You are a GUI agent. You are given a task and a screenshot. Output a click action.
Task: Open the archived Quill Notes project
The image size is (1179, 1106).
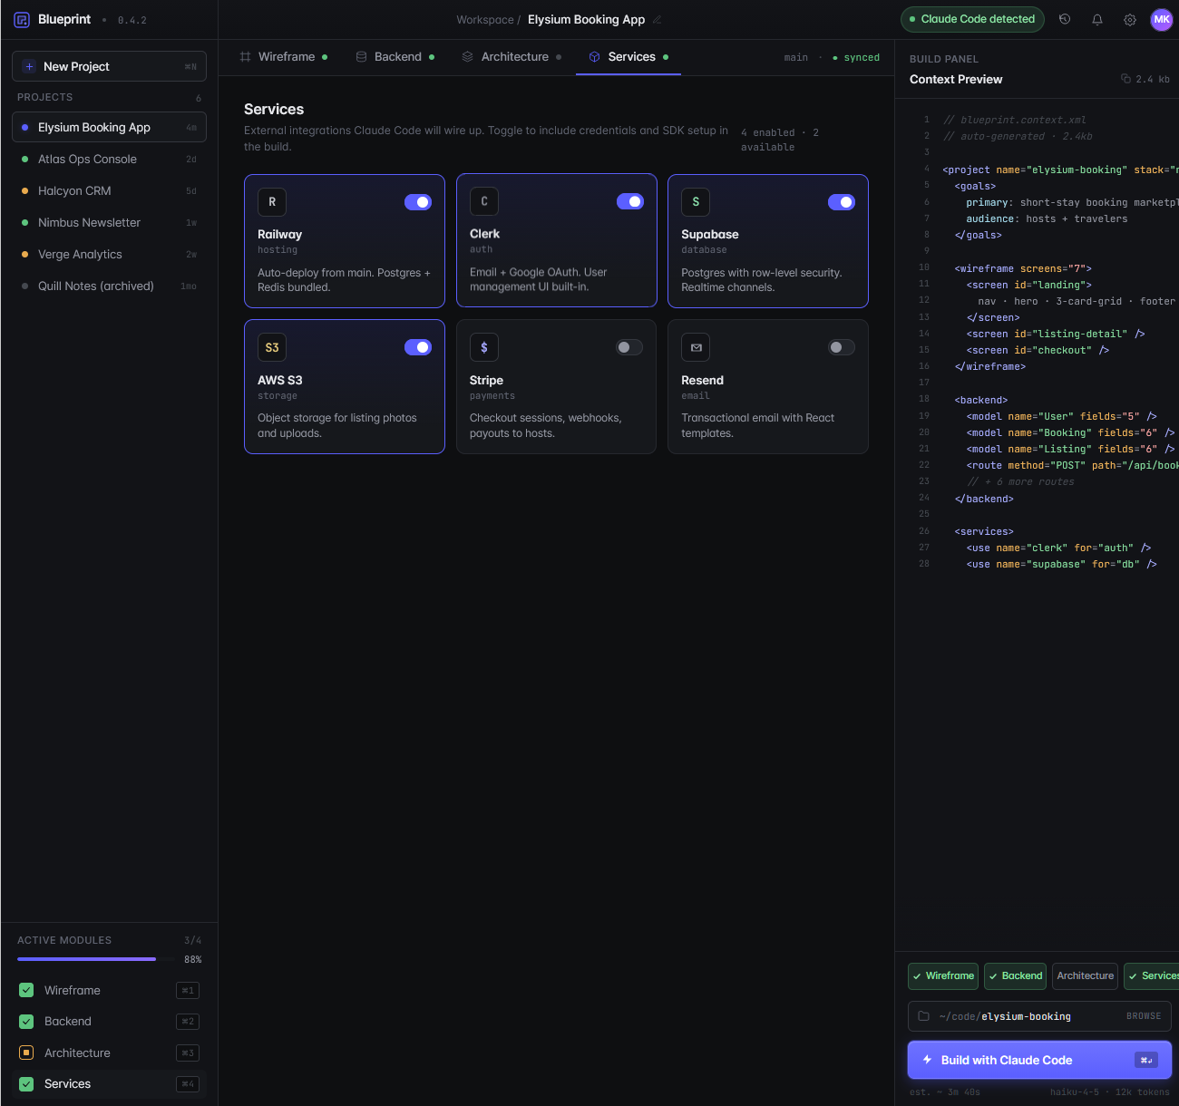click(x=109, y=286)
